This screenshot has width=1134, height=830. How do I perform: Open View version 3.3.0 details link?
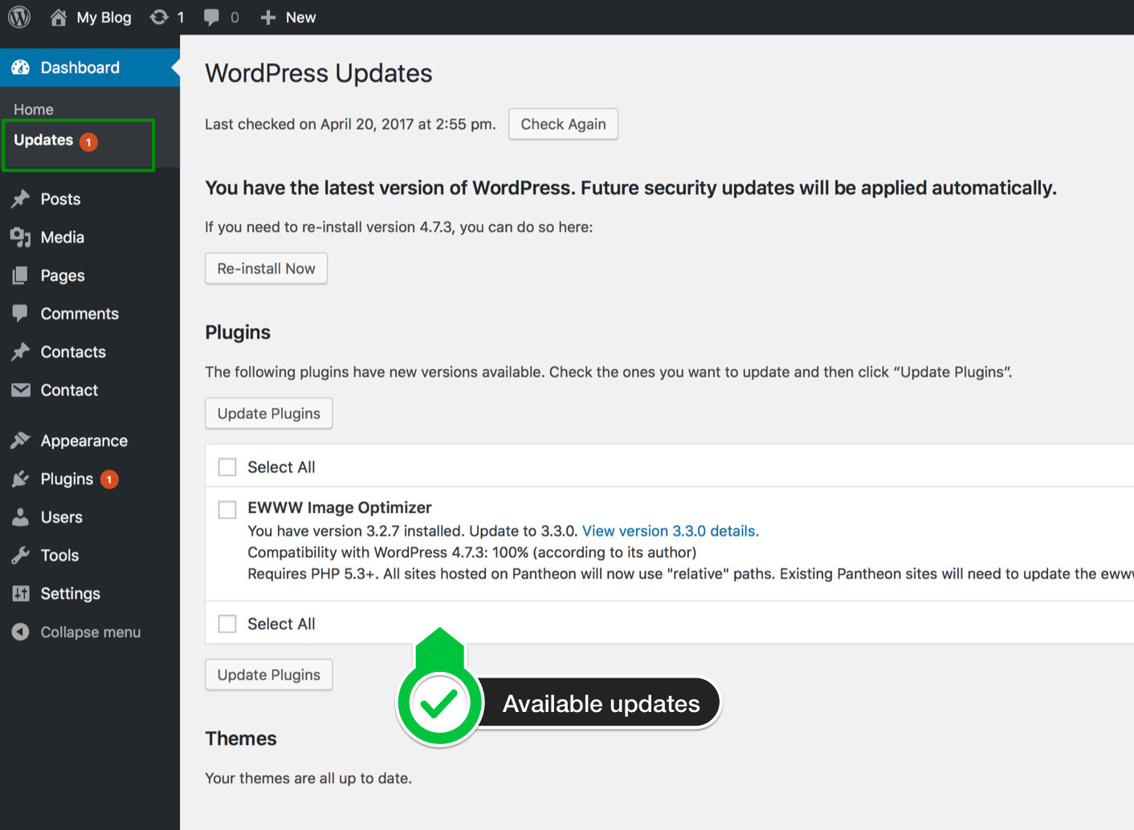pos(671,531)
